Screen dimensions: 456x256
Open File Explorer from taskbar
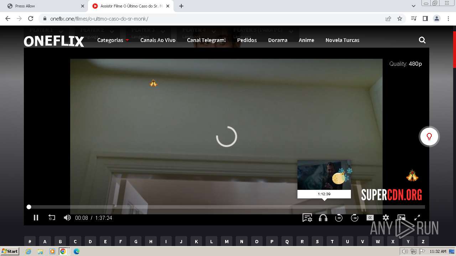point(40,251)
